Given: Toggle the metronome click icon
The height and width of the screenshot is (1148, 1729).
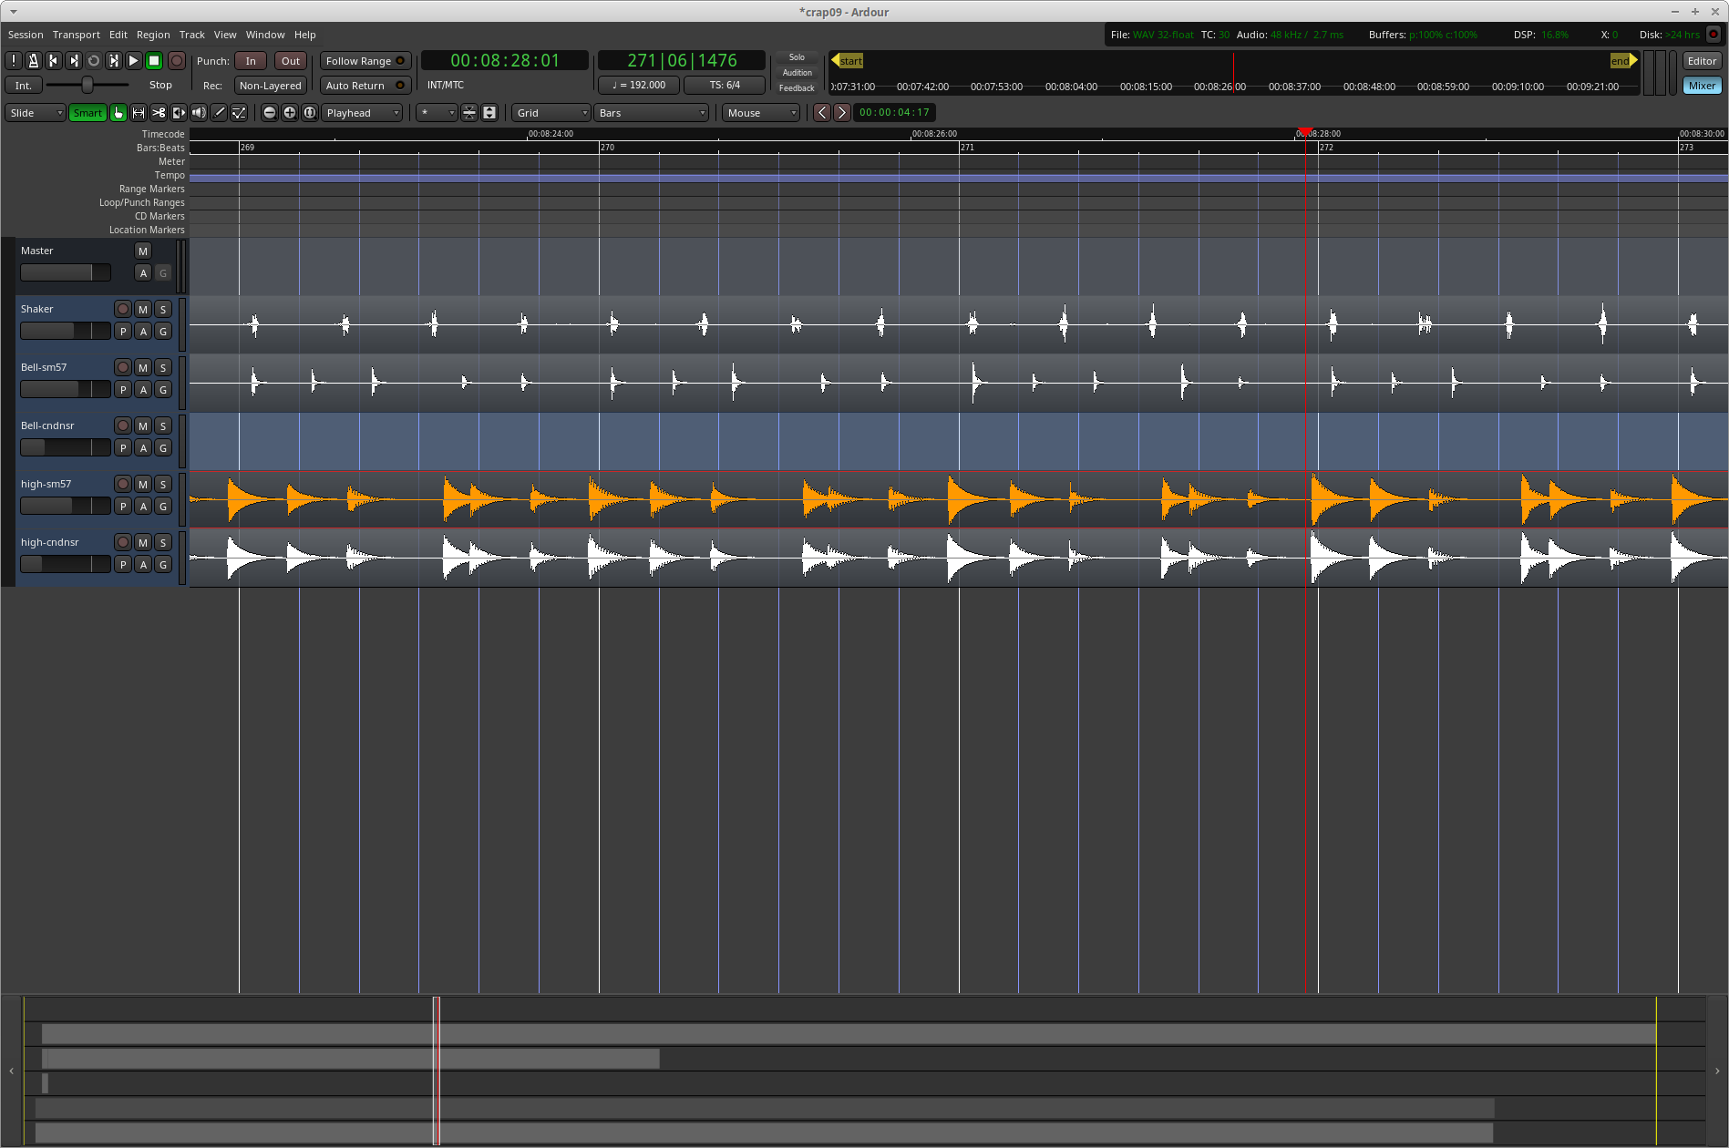Looking at the screenshot, I should coord(34,61).
